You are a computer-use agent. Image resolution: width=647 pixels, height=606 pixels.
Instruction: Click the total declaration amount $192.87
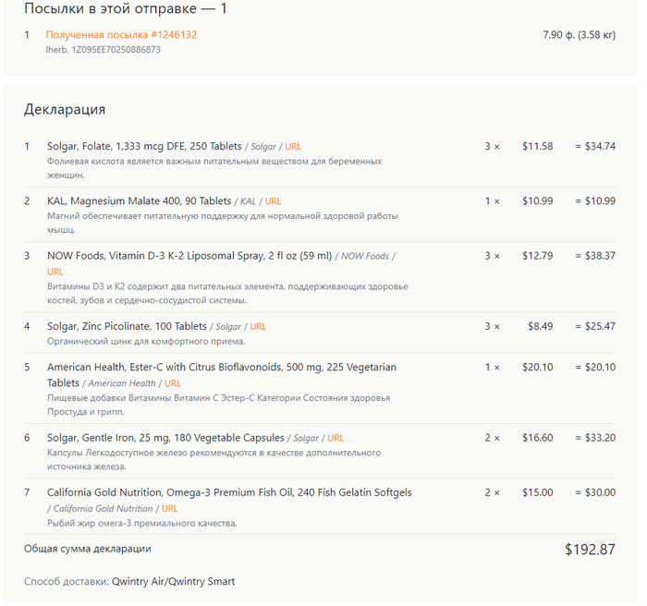[590, 550]
